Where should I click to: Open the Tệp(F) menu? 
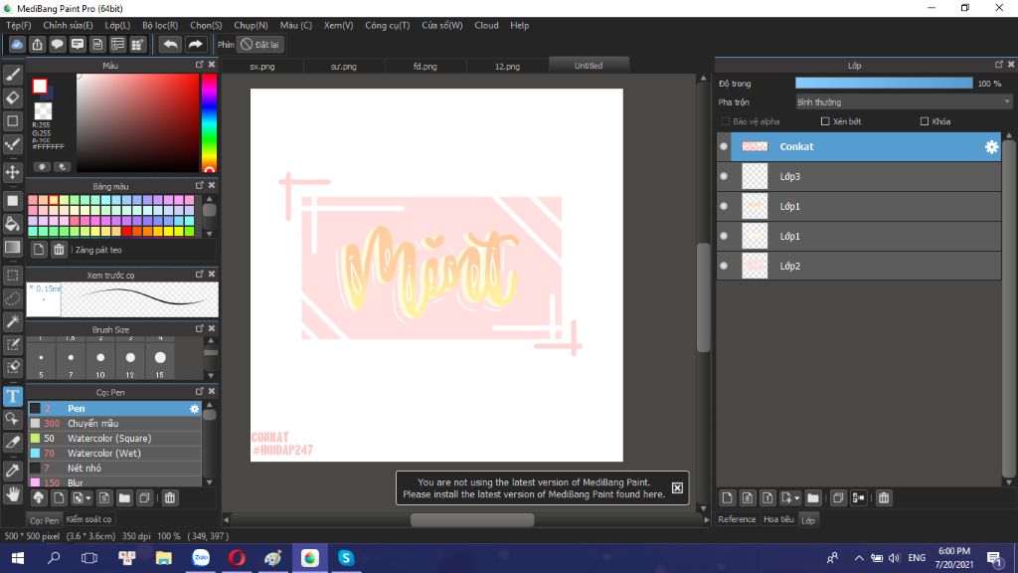(19, 25)
